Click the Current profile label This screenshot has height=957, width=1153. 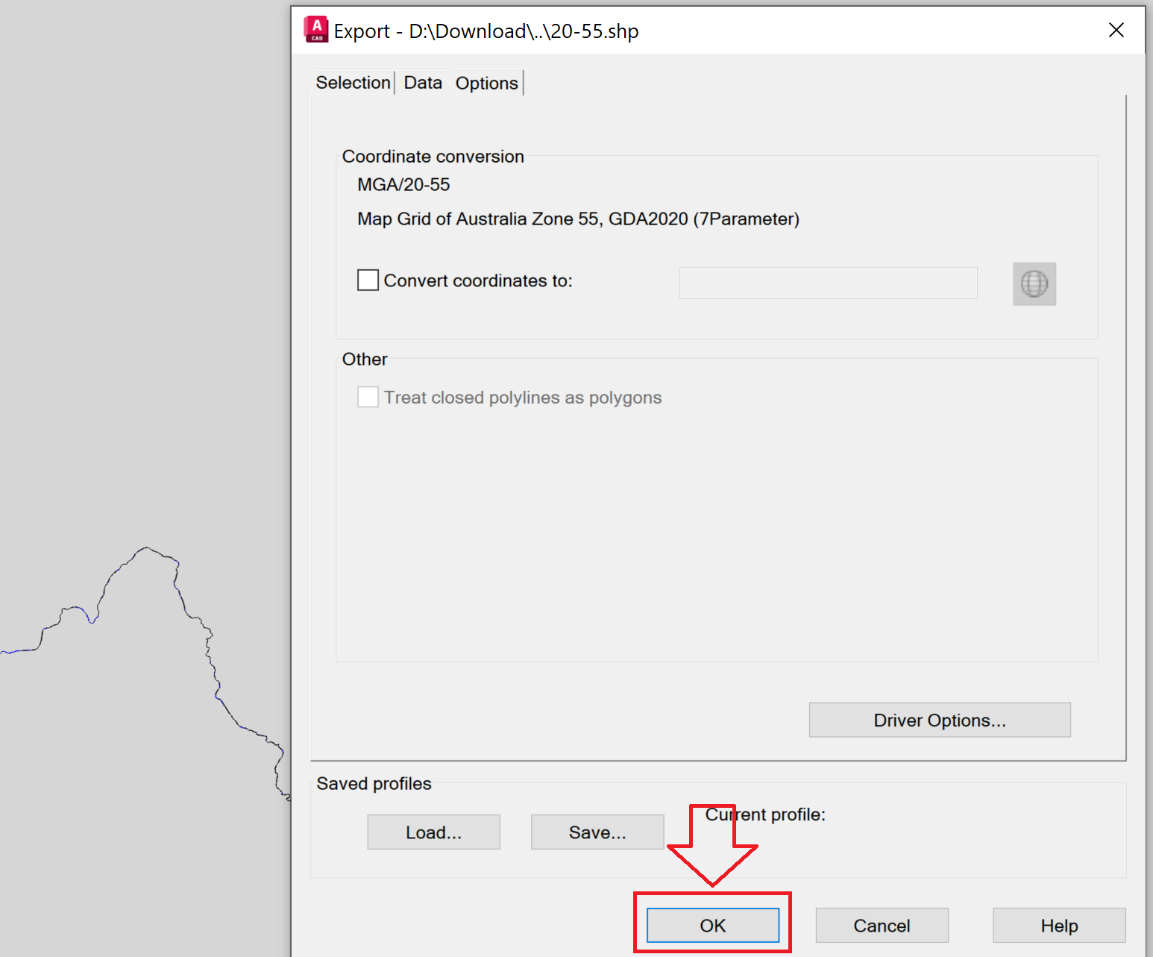click(x=765, y=815)
